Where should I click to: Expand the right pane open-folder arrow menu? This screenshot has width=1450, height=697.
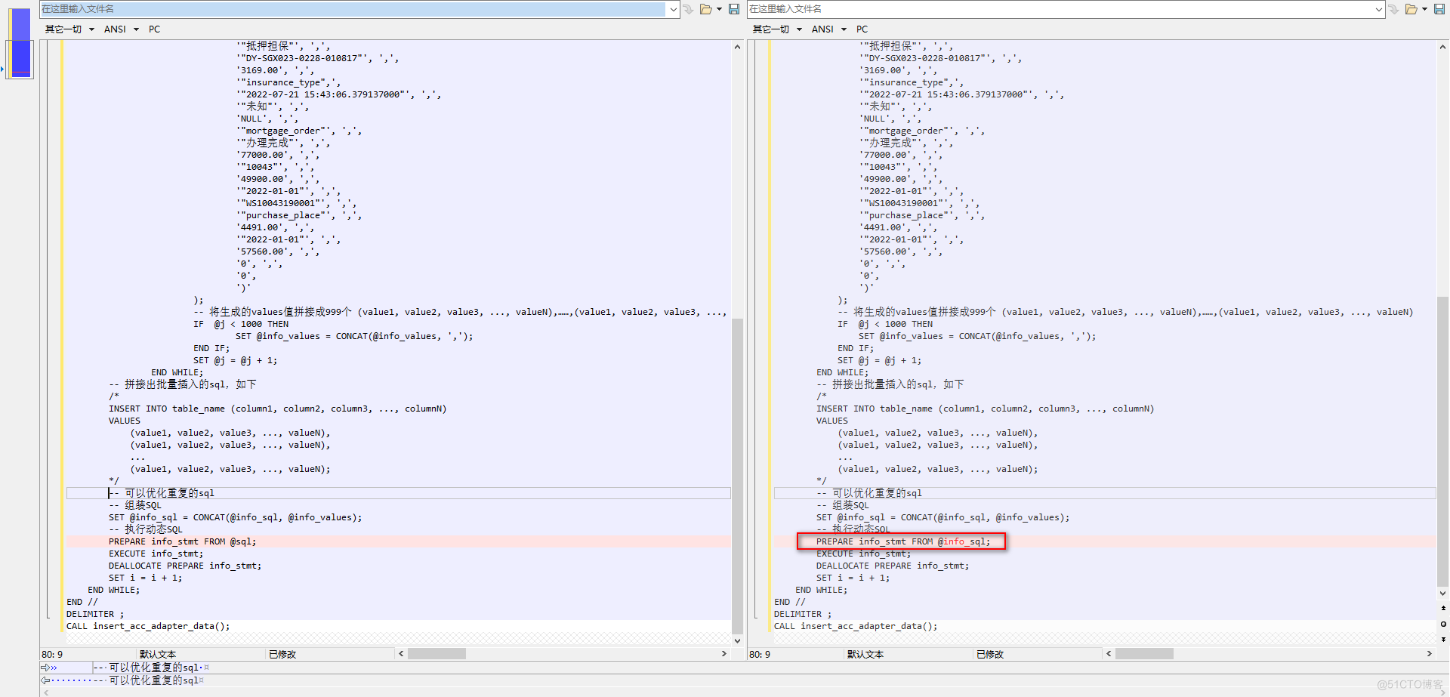pyautogui.click(x=1424, y=9)
